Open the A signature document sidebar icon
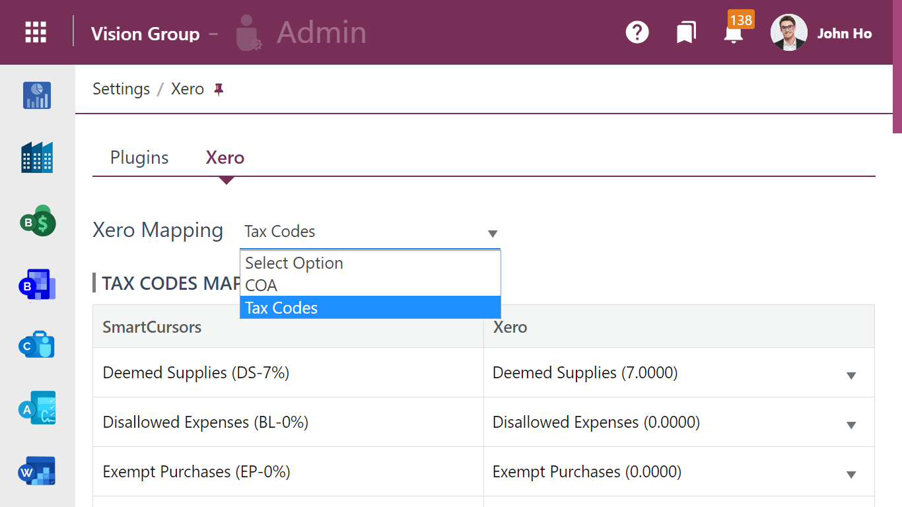The width and height of the screenshot is (902, 507). pos(38,408)
